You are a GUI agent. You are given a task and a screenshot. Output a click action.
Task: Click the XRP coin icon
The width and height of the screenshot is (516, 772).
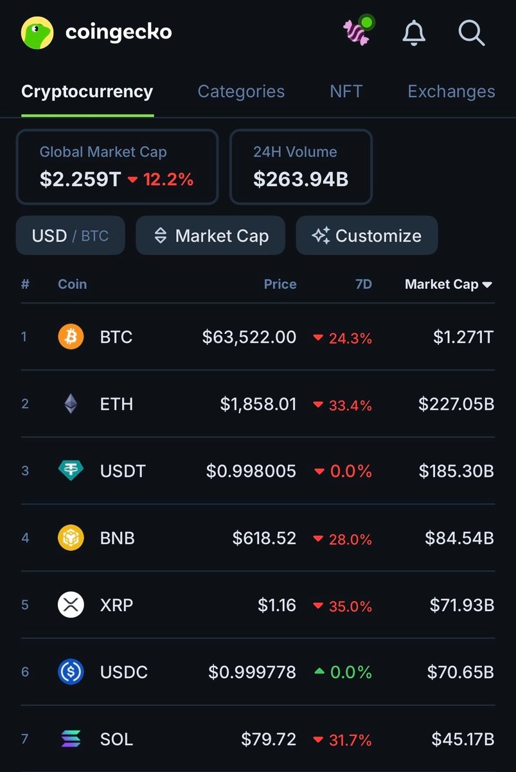point(71,605)
